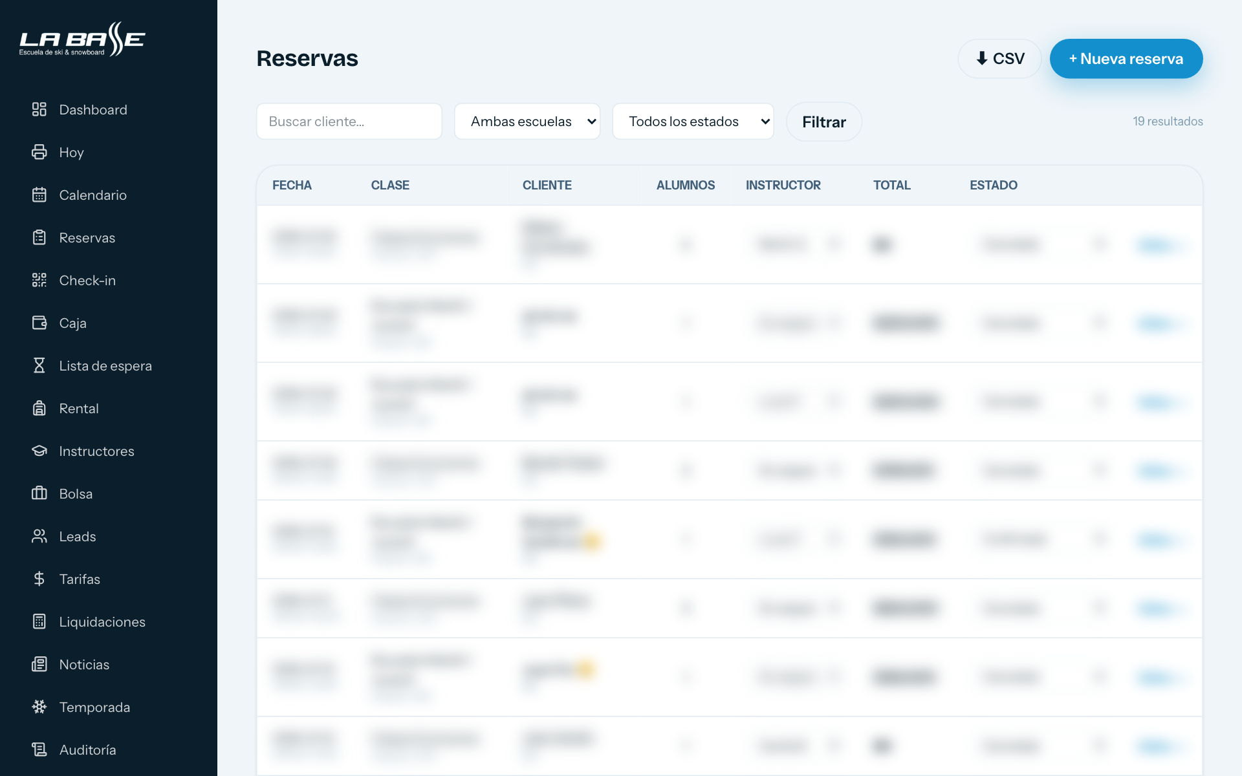
Task: Click the Calendario calendar icon
Action: tap(39, 195)
